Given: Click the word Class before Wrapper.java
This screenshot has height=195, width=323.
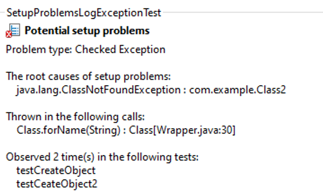Looking at the screenshot, I should [141, 130].
